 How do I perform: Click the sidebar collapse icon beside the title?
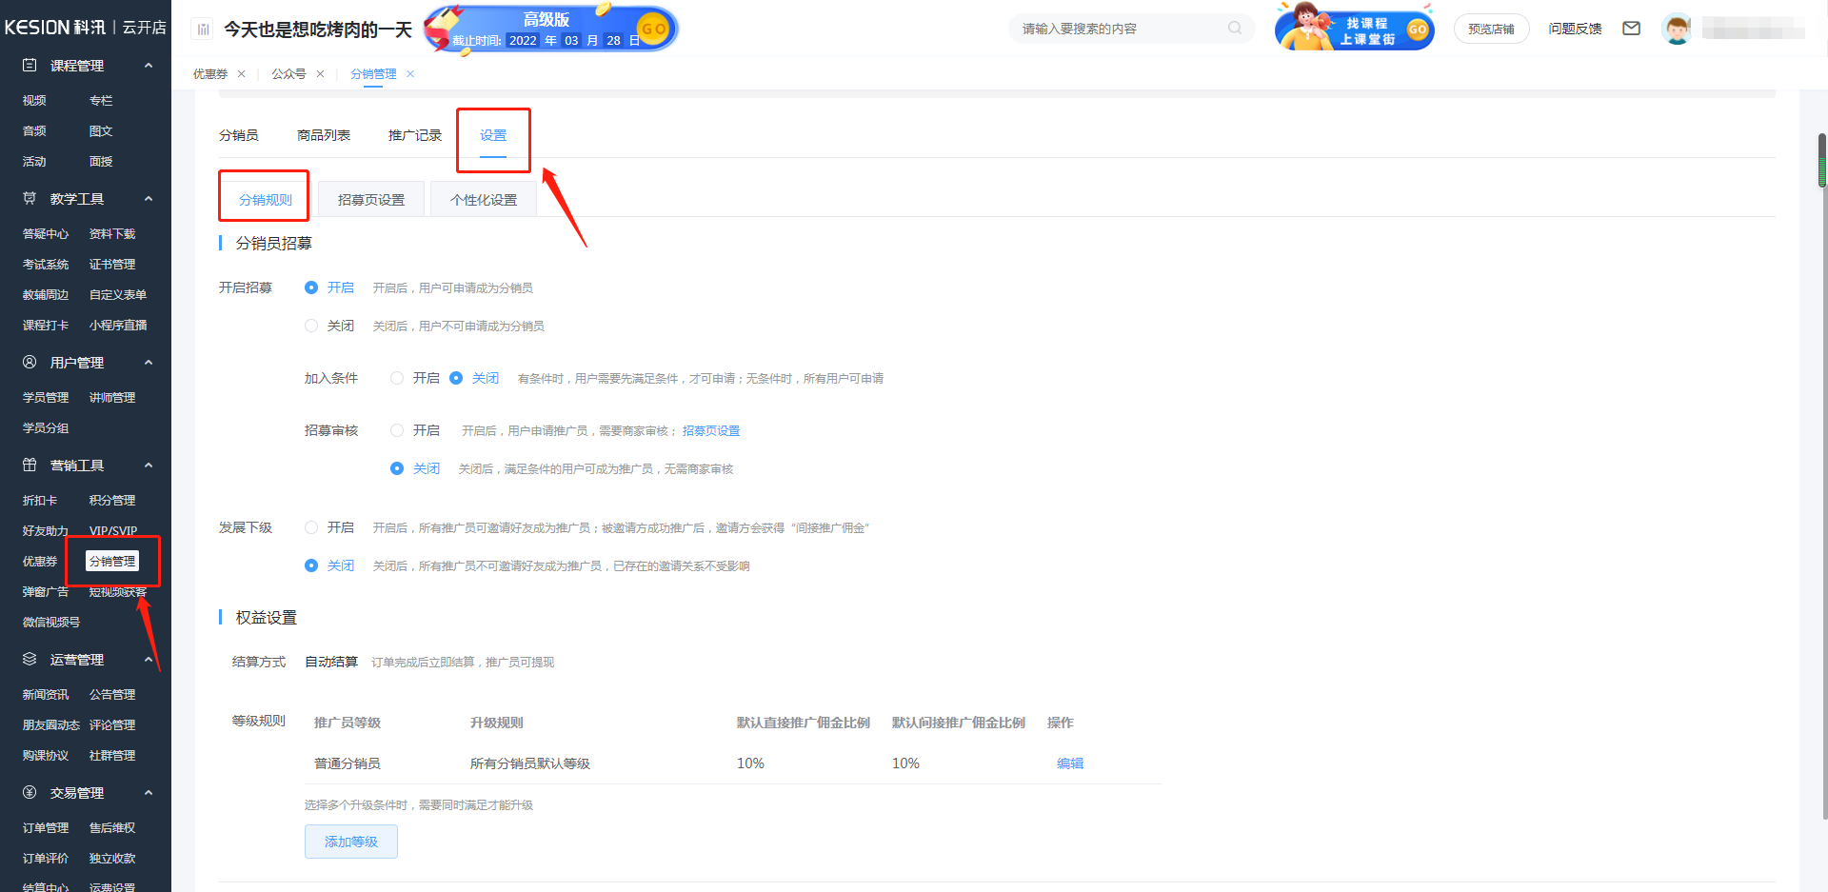point(203,30)
